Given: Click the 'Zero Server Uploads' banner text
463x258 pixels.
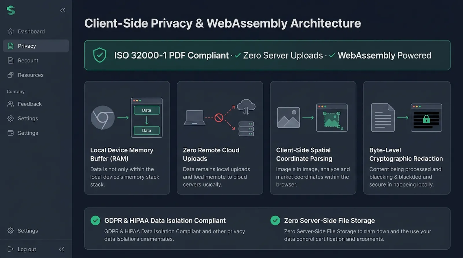Looking at the screenshot, I should [x=283, y=55].
